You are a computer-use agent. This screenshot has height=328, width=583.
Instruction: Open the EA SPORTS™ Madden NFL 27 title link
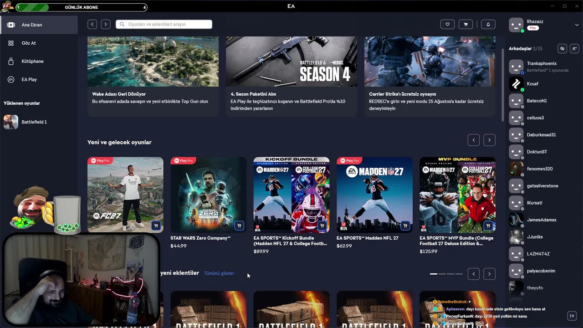[368, 238]
